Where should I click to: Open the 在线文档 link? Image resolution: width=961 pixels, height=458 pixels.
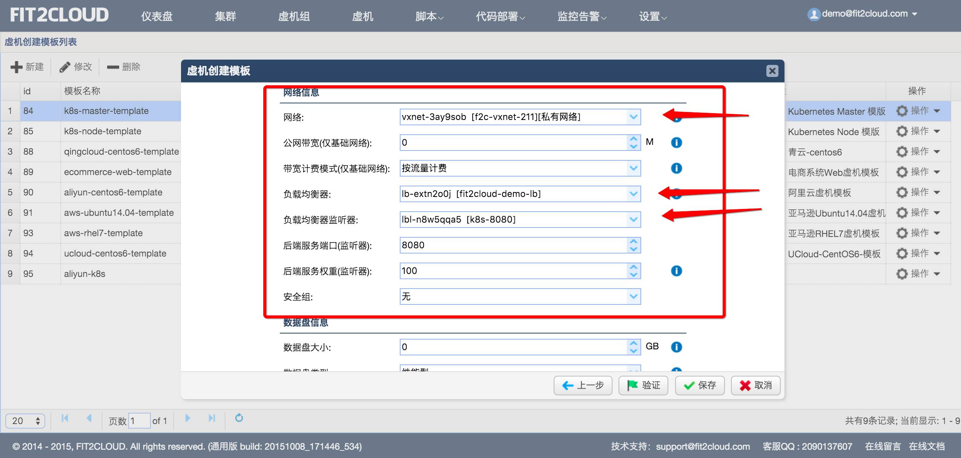pos(927,447)
